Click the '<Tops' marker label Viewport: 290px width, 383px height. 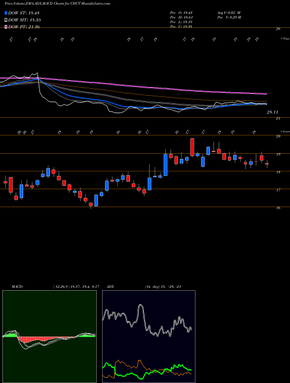285,39
